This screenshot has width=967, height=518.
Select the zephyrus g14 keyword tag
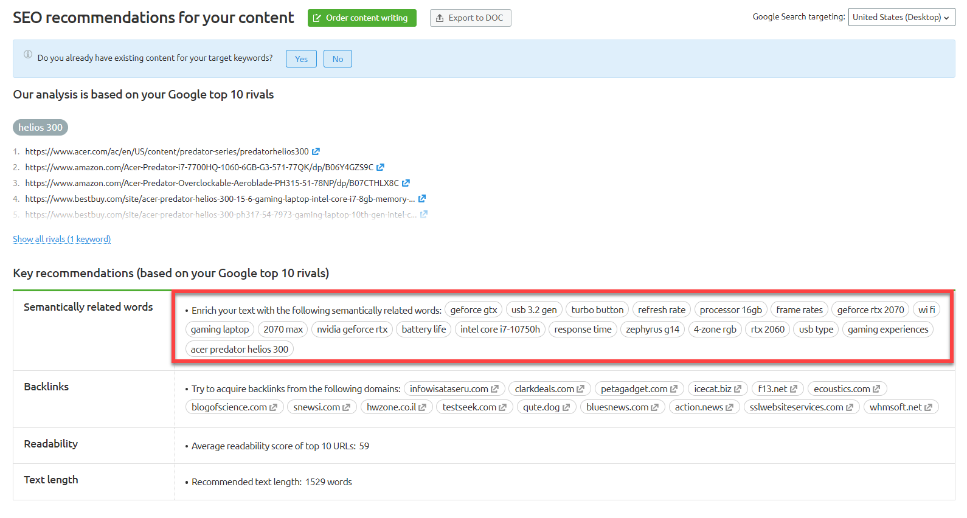[653, 330]
